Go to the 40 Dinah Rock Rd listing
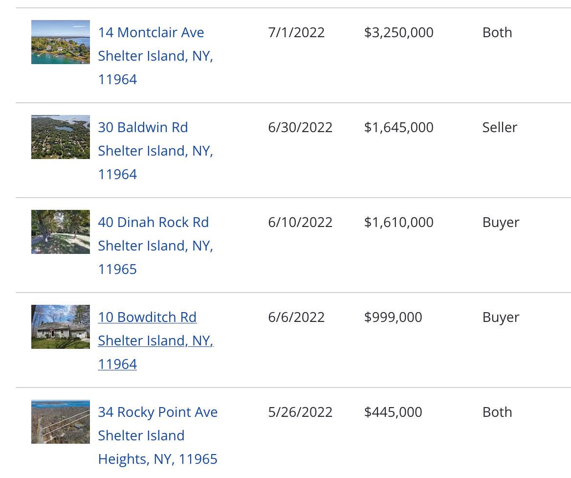Image resolution: width=571 pixels, height=478 pixels. [x=153, y=222]
